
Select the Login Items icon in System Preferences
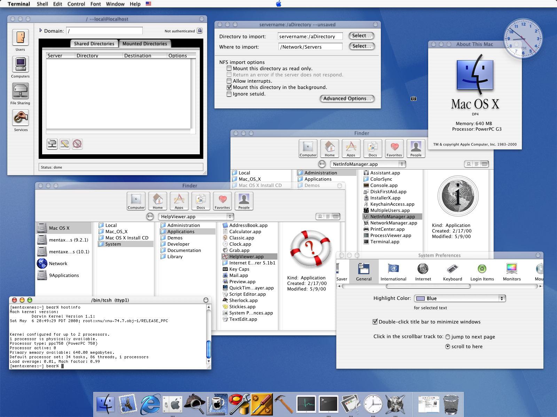(x=482, y=271)
